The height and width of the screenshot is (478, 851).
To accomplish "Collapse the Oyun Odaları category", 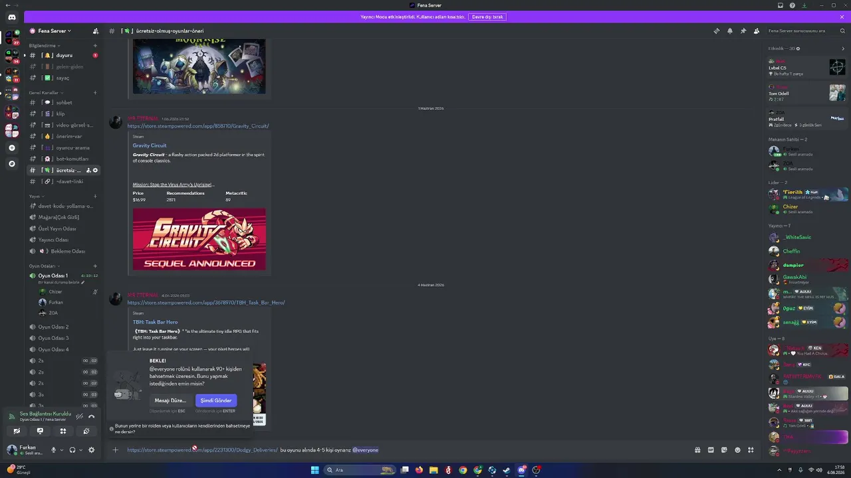I will click(44, 266).
